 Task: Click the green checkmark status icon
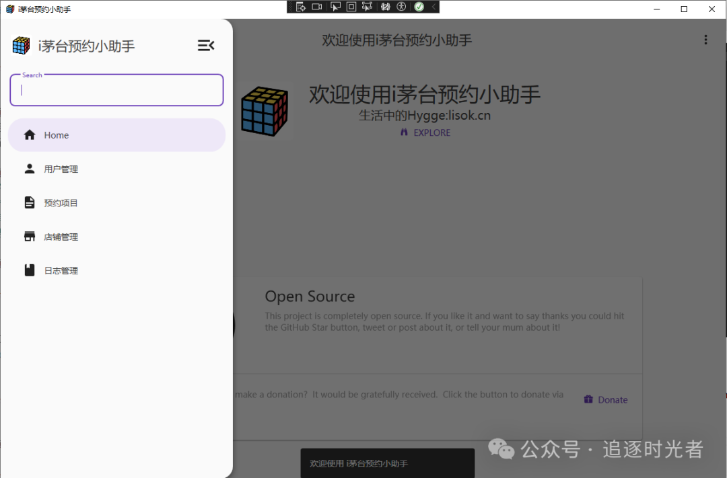click(419, 6)
